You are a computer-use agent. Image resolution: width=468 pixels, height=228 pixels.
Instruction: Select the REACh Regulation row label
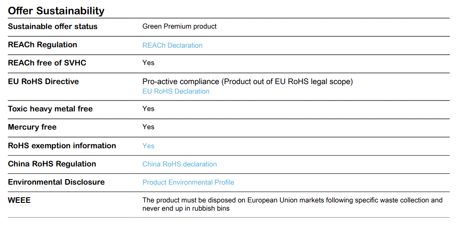pyautogui.click(x=43, y=45)
